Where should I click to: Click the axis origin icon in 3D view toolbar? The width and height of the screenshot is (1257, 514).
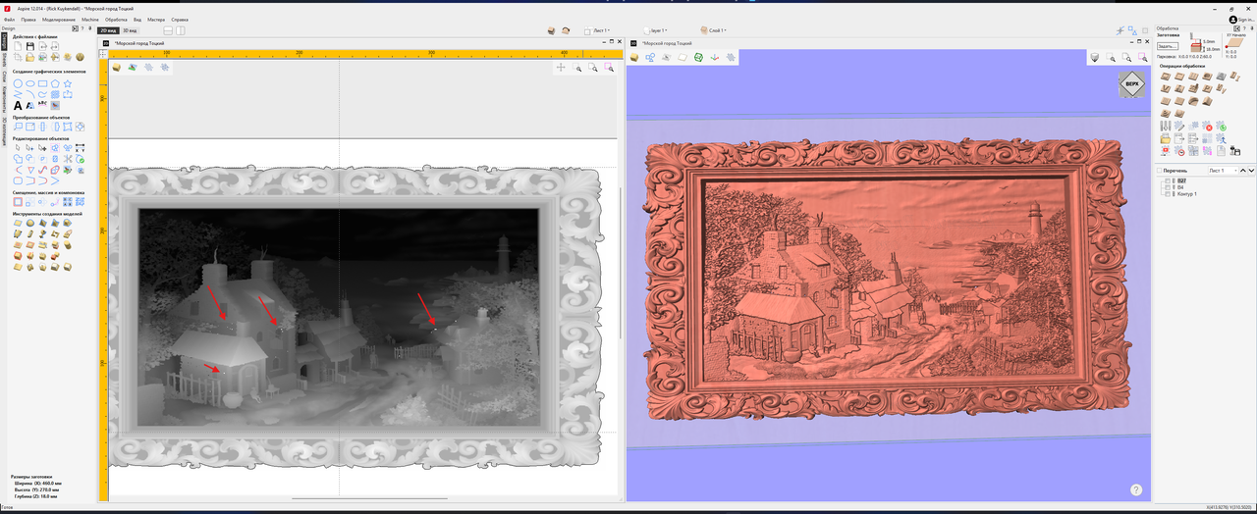tap(715, 57)
